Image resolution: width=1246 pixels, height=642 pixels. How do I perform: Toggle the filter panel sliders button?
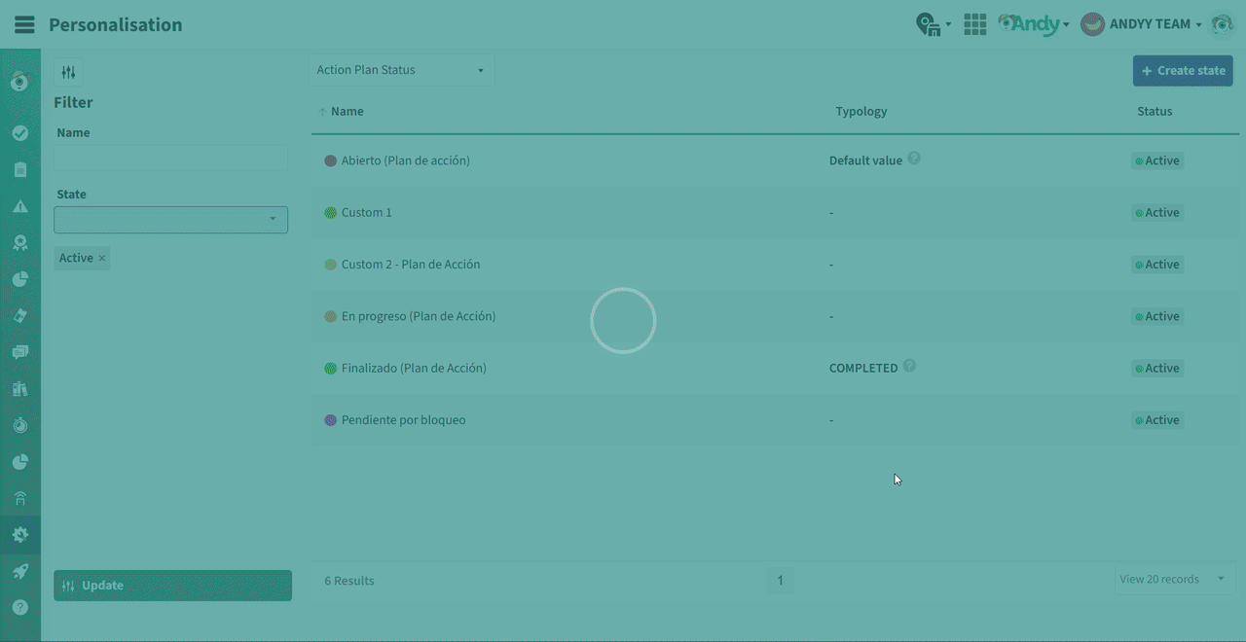(x=68, y=72)
